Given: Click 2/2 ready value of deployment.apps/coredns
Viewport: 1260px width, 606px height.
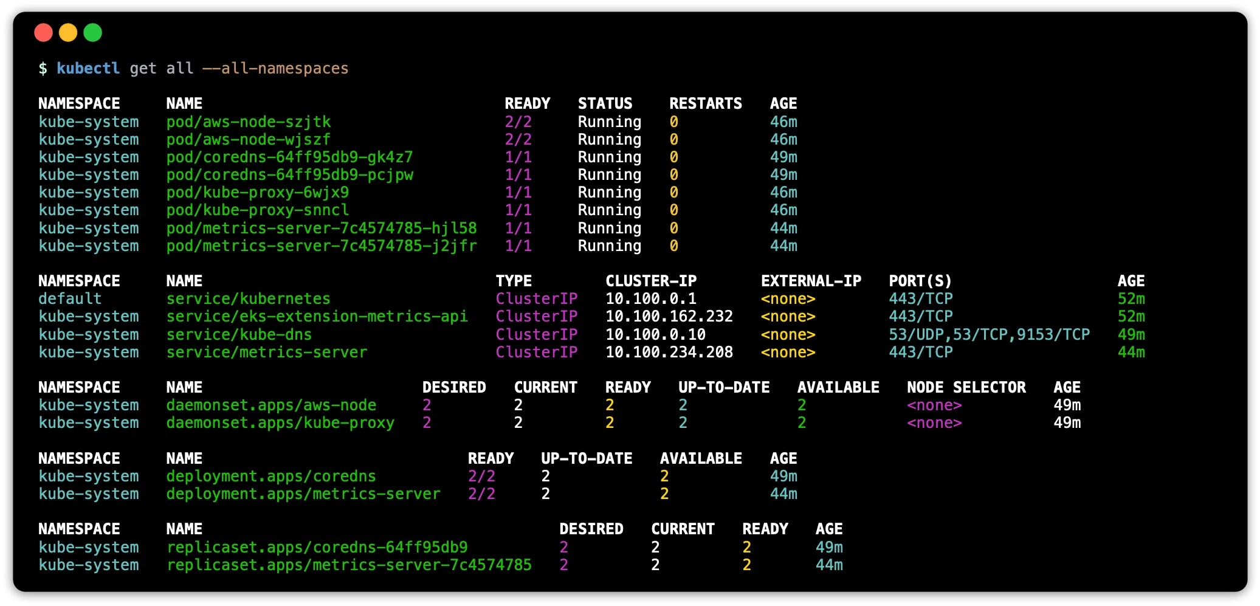Looking at the screenshot, I should pyautogui.click(x=481, y=476).
